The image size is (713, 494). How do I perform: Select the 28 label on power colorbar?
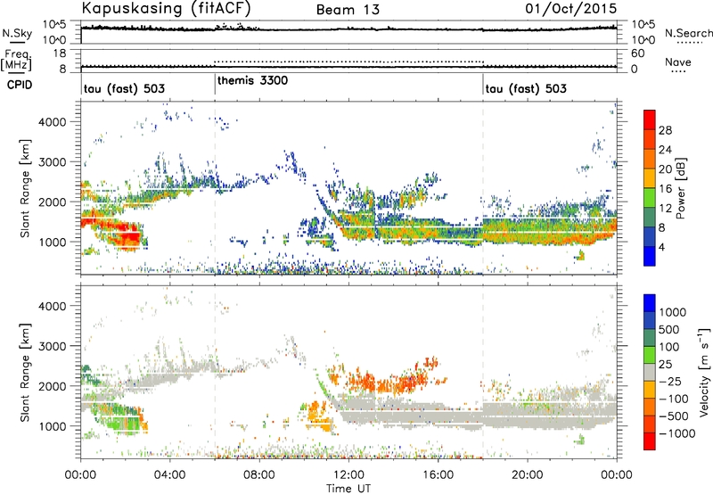[665, 130]
